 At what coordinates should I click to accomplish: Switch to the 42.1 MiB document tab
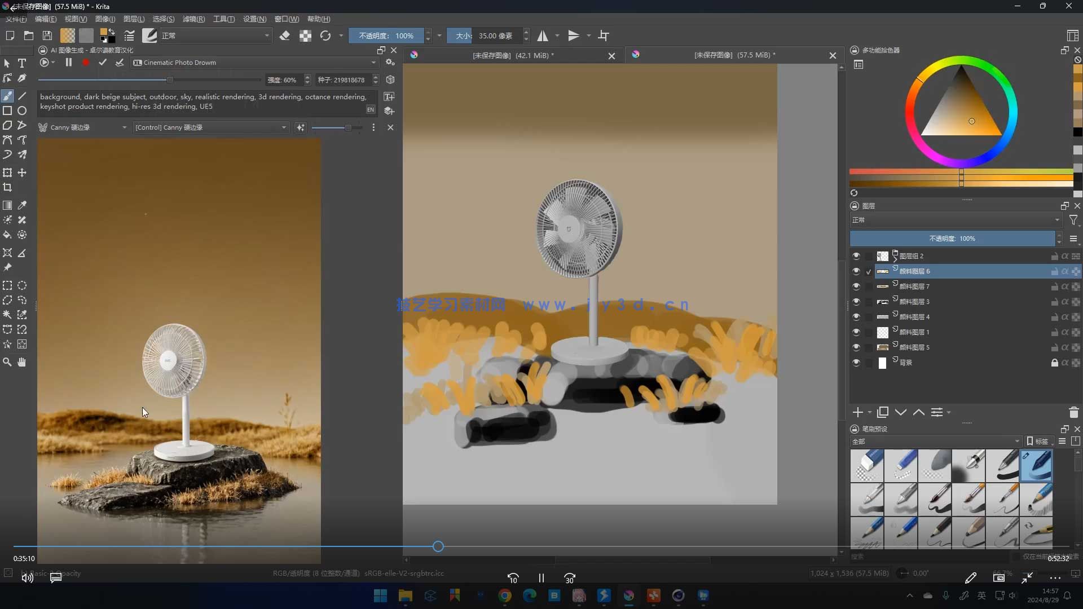[x=512, y=55]
